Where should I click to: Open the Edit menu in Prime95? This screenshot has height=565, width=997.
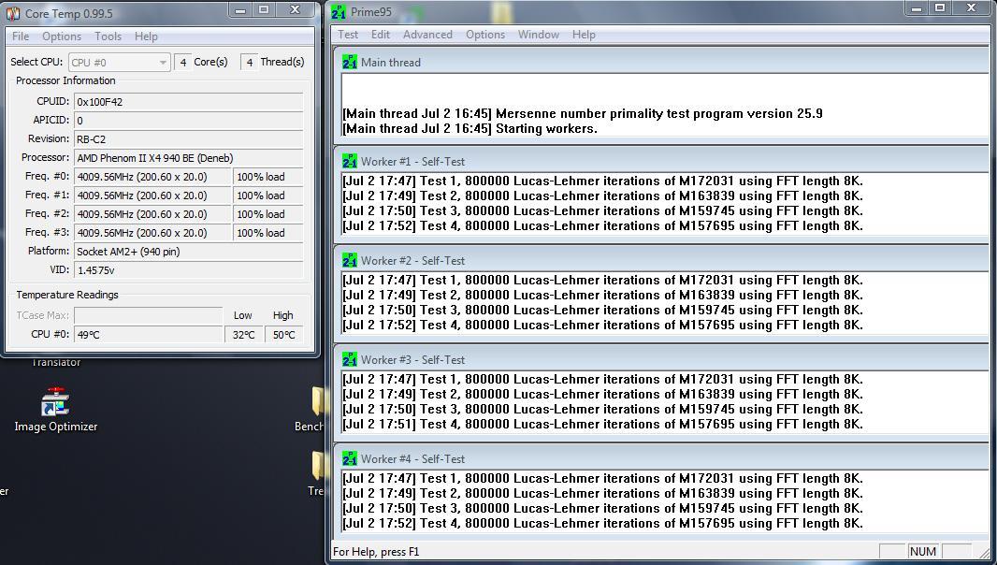tap(381, 35)
